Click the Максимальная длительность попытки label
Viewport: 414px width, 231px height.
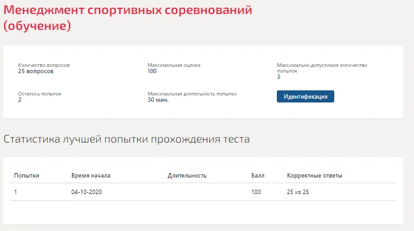coord(192,94)
